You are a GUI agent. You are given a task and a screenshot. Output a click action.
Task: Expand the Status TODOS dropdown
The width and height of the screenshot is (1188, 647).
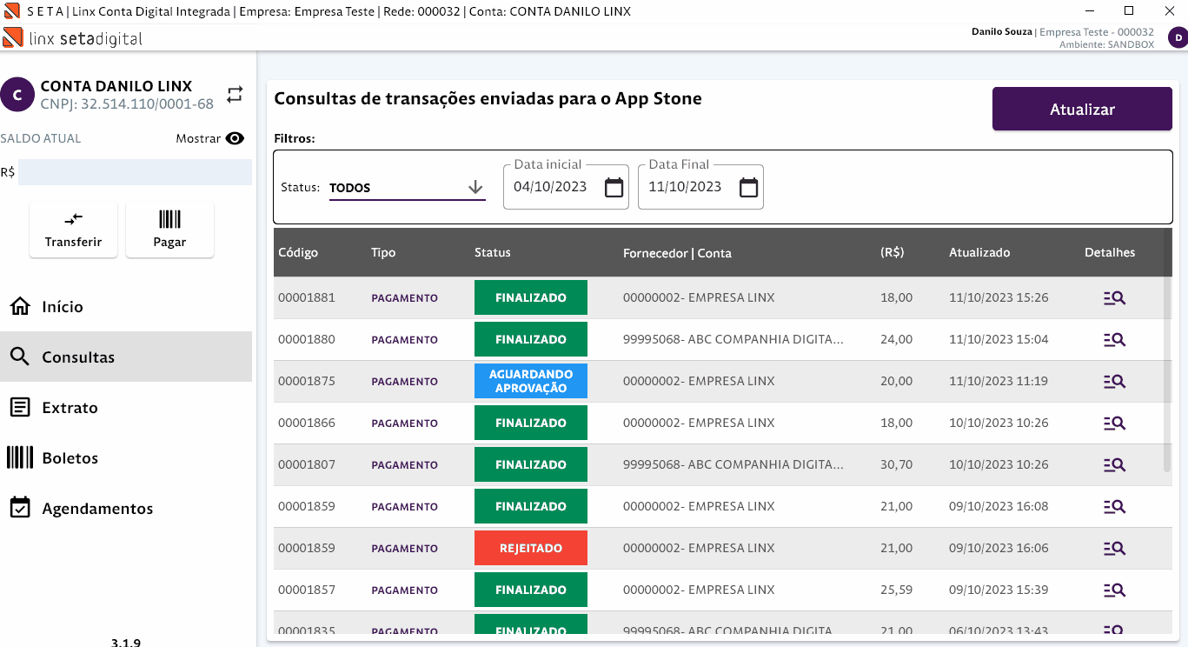pos(407,188)
